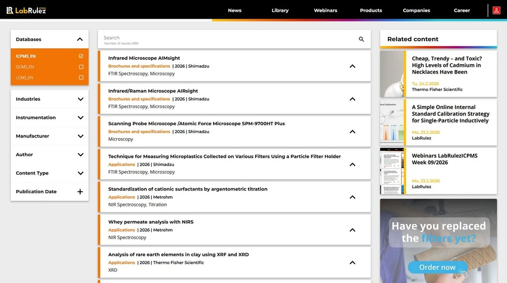
Task: Open the Products menu
Action: click(x=371, y=10)
